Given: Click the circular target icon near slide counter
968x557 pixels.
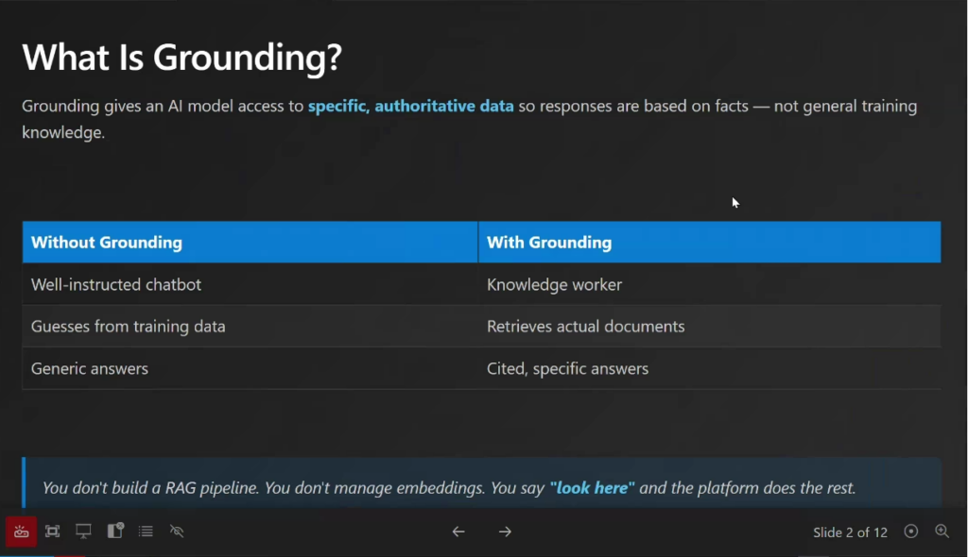Looking at the screenshot, I should pos(911,532).
